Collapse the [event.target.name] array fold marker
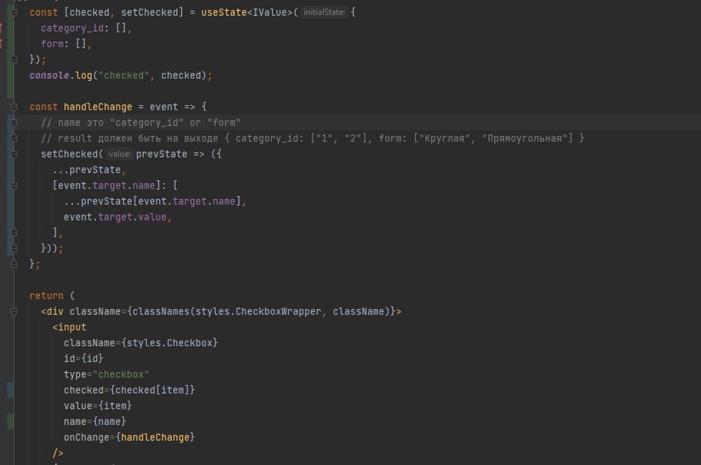This screenshot has height=465, width=701. pyautogui.click(x=14, y=185)
